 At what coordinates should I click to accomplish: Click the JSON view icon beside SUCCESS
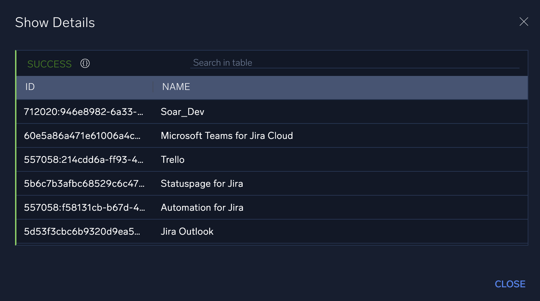pyautogui.click(x=85, y=63)
